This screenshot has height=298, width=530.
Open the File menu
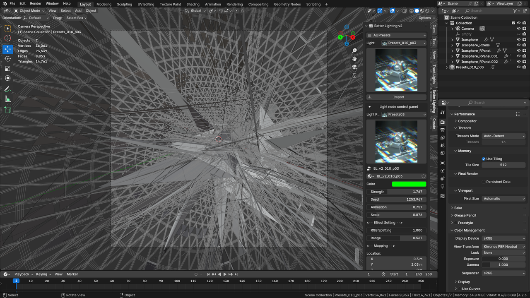(12, 4)
